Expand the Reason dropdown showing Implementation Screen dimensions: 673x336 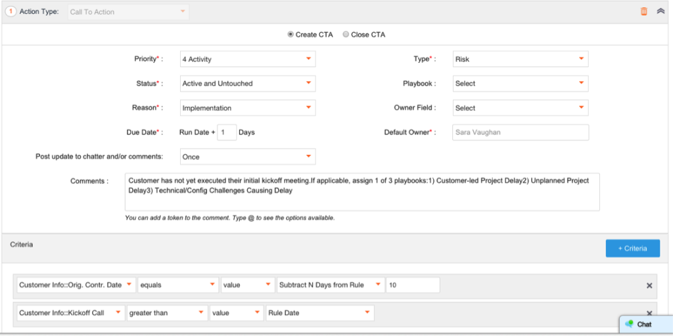coord(247,108)
